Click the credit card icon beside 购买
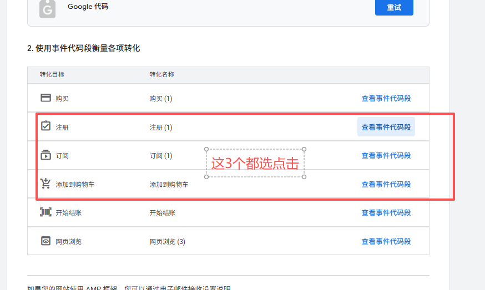The width and height of the screenshot is (485, 290). (x=46, y=98)
